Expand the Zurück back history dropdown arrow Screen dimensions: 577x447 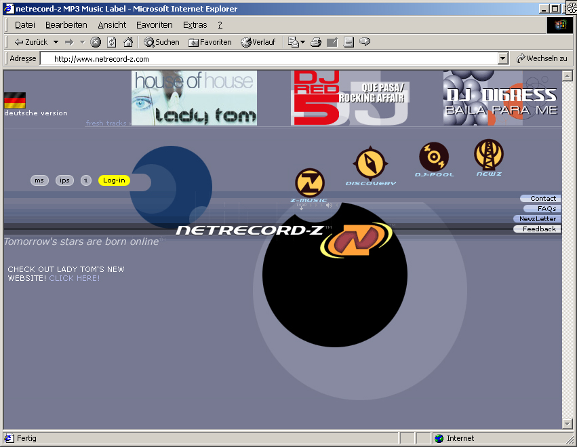pyautogui.click(x=56, y=42)
